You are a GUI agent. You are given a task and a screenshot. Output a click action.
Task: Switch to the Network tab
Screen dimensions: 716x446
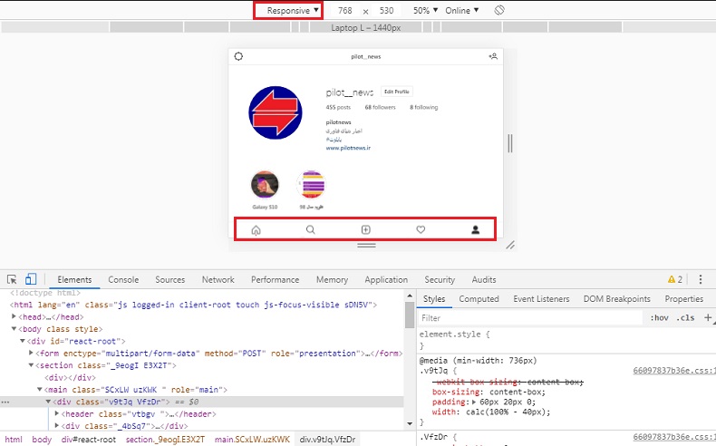[x=218, y=279]
